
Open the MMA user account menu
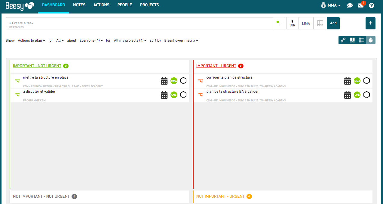(x=331, y=5)
